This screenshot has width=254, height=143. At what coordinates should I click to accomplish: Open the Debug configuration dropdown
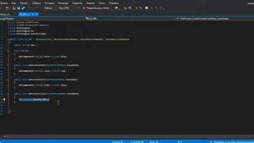point(50,8)
